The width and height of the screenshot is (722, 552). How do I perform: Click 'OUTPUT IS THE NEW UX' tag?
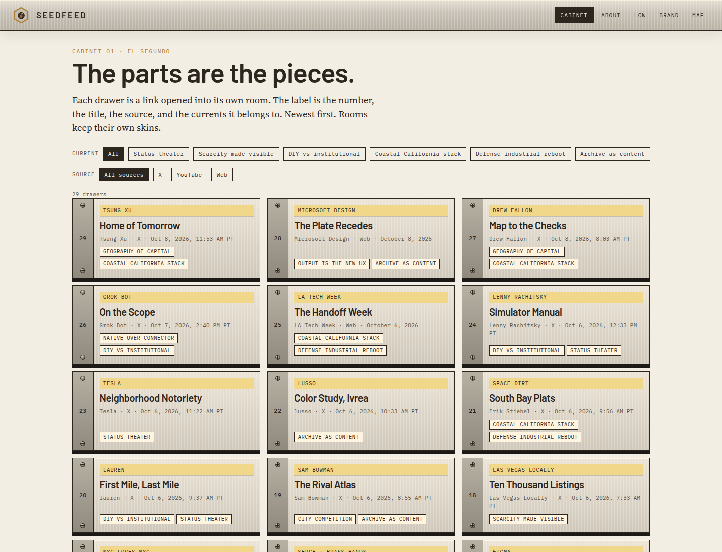332,264
